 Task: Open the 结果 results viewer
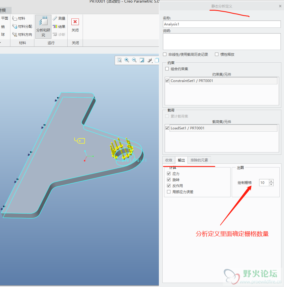pyautogui.click(x=59, y=27)
